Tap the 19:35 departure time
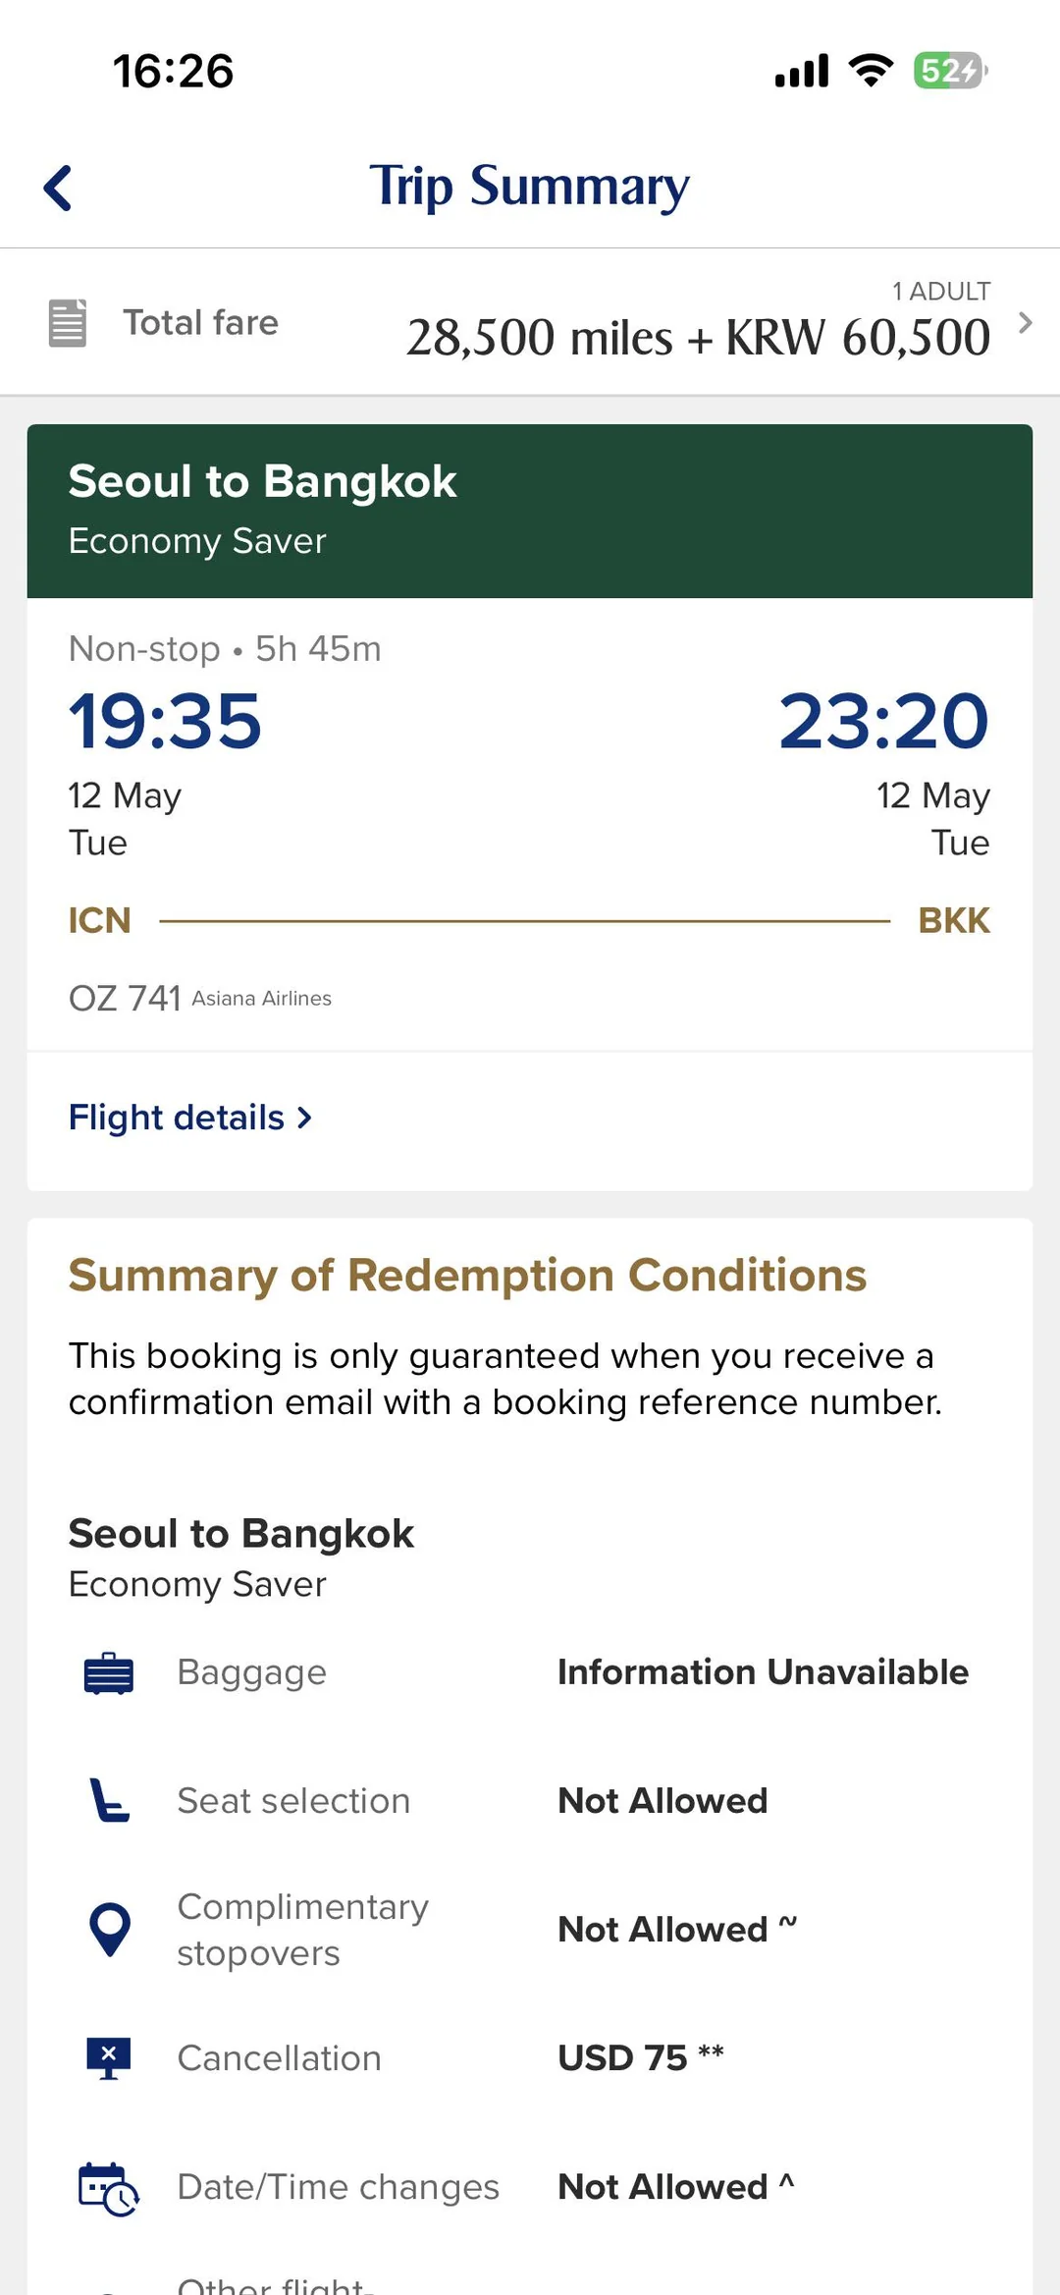 click(x=165, y=721)
